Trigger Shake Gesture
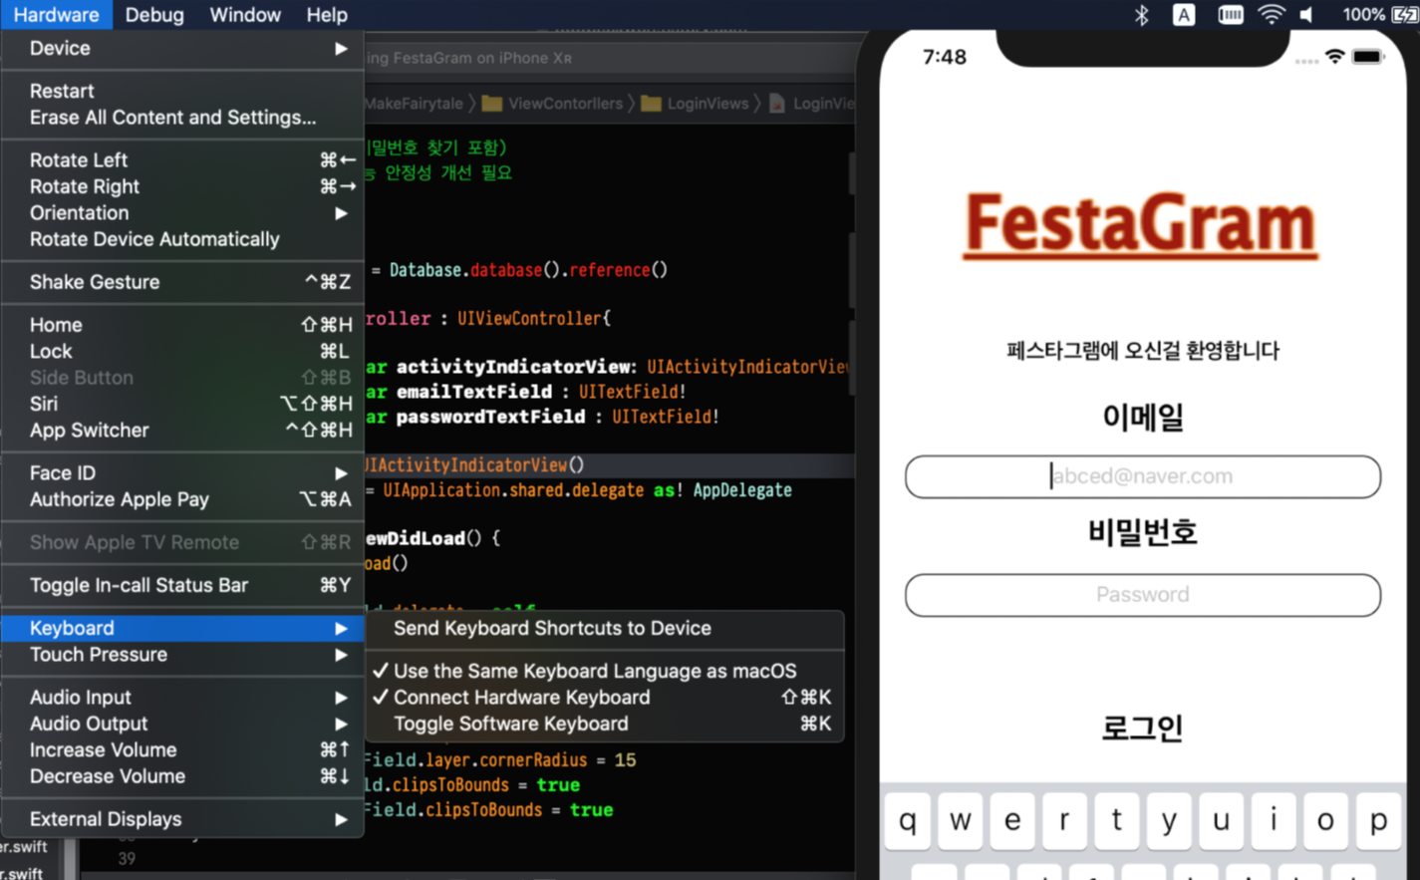The height and width of the screenshot is (880, 1420). pyautogui.click(x=182, y=282)
